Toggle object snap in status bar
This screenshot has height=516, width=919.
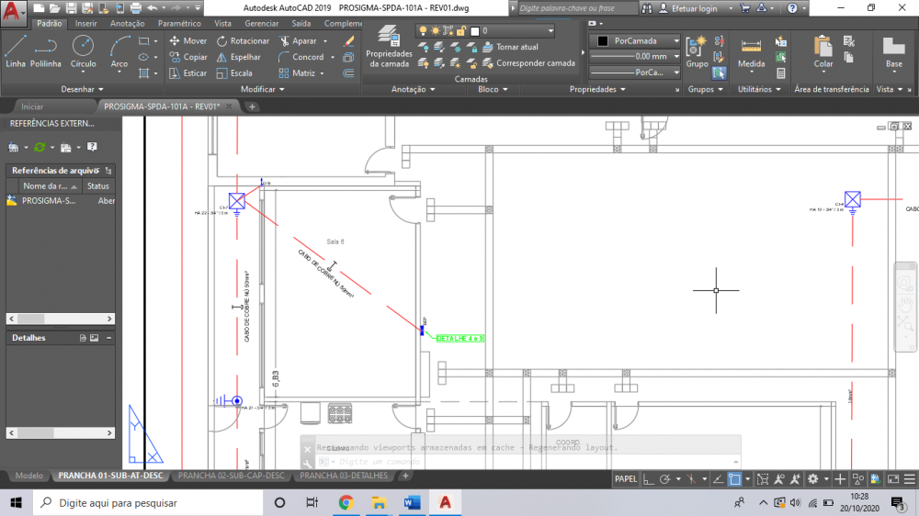734,479
